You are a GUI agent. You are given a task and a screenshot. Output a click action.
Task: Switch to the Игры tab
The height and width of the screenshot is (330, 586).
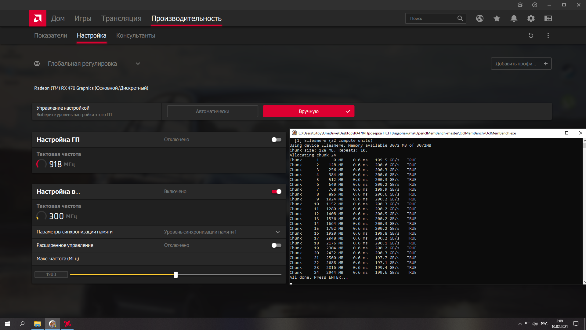point(83,18)
